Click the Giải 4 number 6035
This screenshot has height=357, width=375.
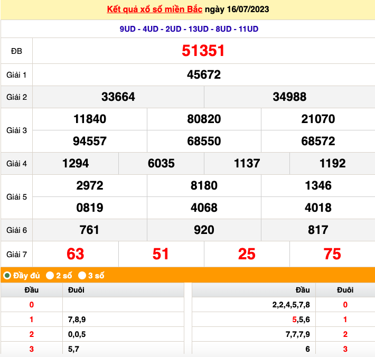[x=161, y=164]
